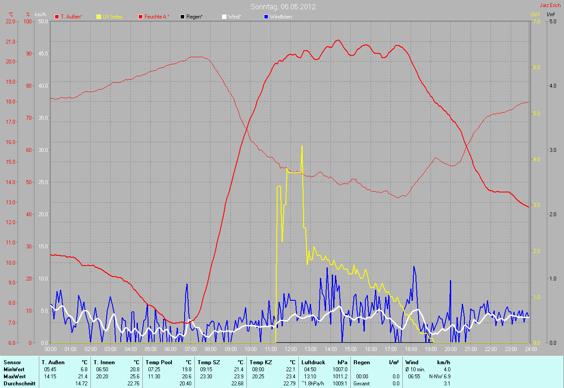Viewport: 564px width, 388px height.
Task: Click the T. Innen column header
Action: 104,362
